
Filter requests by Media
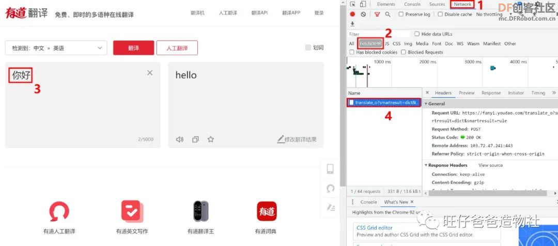[422, 44]
